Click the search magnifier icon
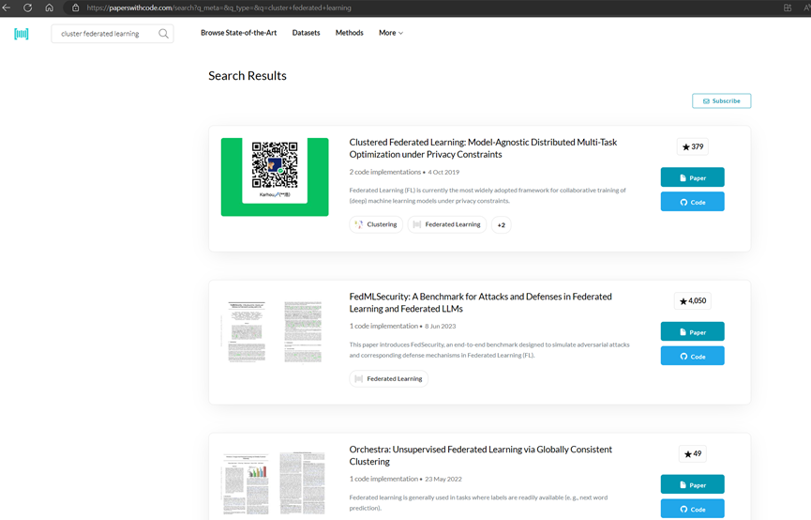Screen dimensions: 811x520 click(x=163, y=34)
